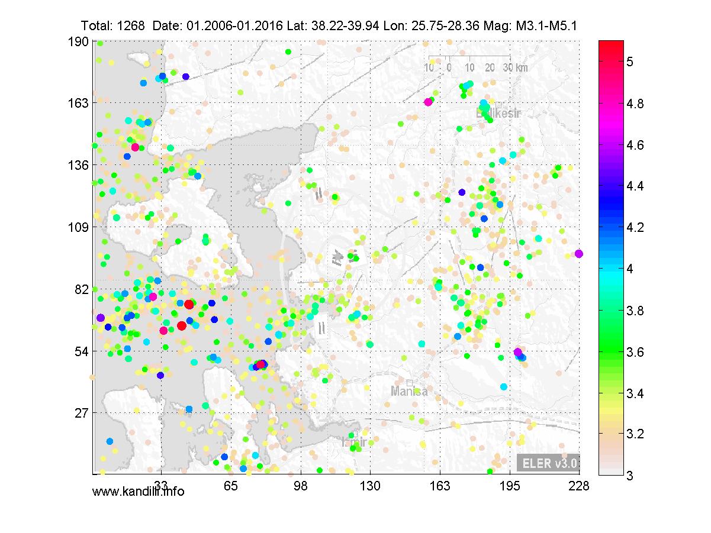Click the ELER v3.0 logo badge

click(x=547, y=463)
